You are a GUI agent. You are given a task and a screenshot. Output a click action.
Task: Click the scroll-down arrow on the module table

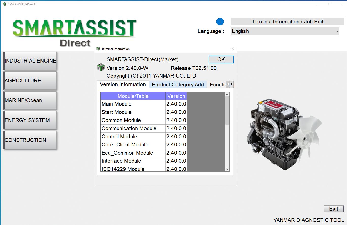click(x=227, y=169)
